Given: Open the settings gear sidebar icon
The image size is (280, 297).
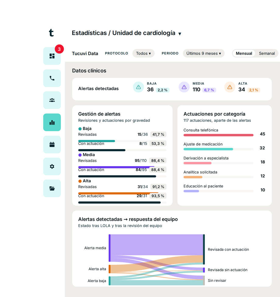Looking at the screenshot, I should click(x=52, y=166).
